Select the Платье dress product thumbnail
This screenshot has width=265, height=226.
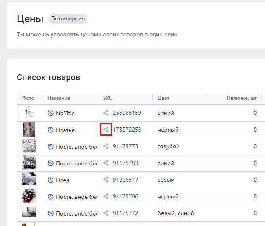[29, 130]
